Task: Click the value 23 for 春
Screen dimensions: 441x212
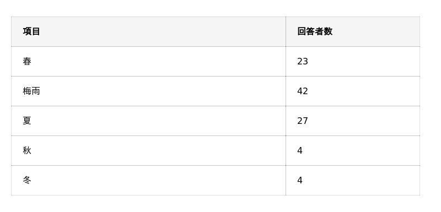Action: click(x=303, y=61)
